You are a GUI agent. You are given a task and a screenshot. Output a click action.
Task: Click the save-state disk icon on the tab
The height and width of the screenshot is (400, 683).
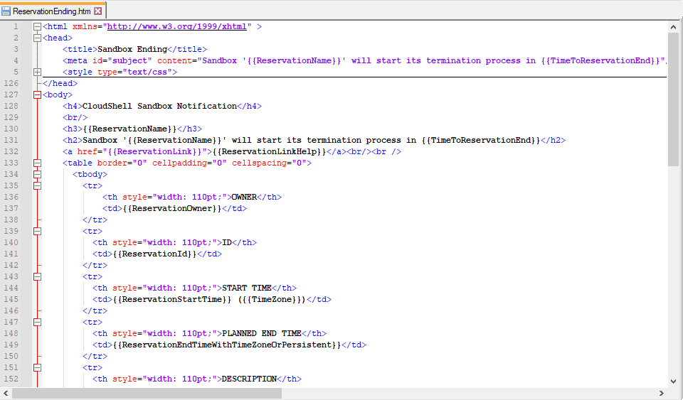coord(6,11)
